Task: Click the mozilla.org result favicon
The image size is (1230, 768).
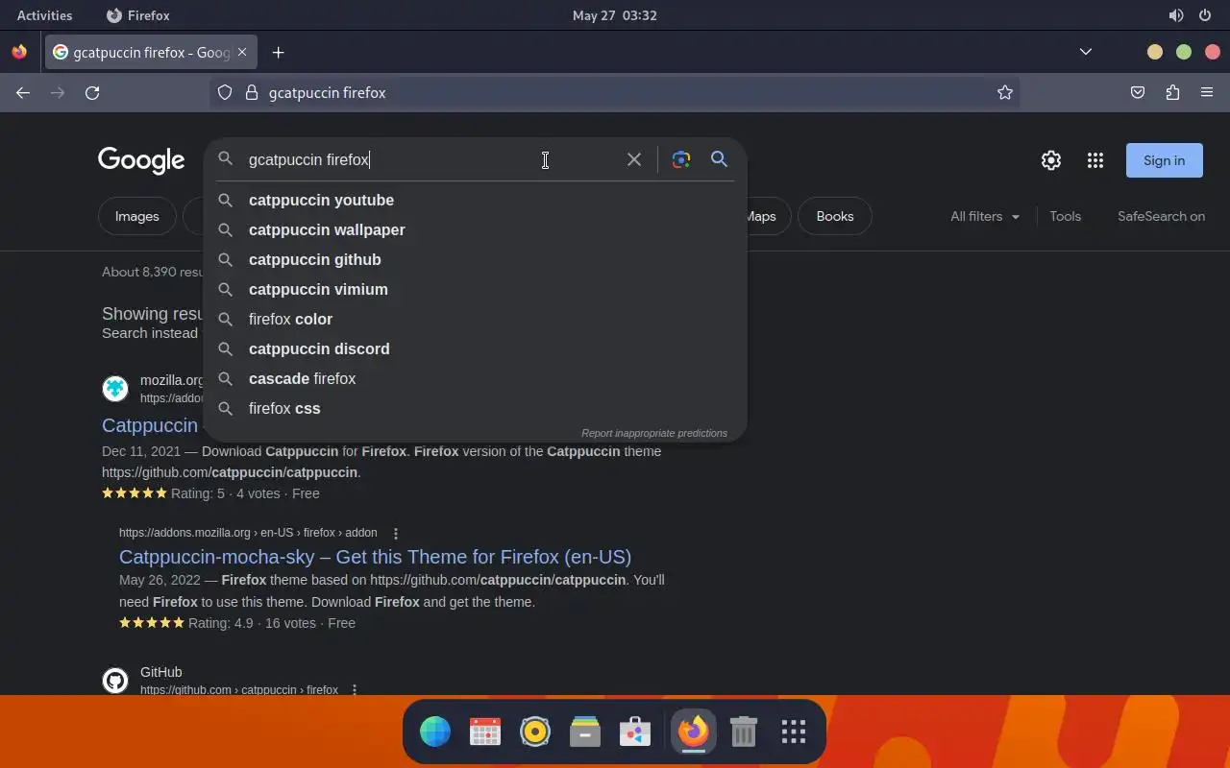Action: coord(115,388)
